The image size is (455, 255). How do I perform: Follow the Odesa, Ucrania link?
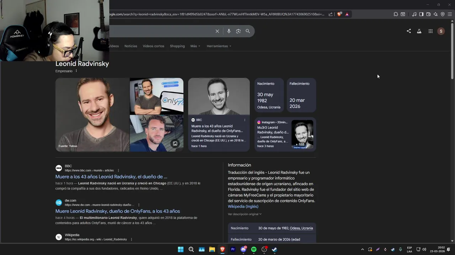click(301, 228)
